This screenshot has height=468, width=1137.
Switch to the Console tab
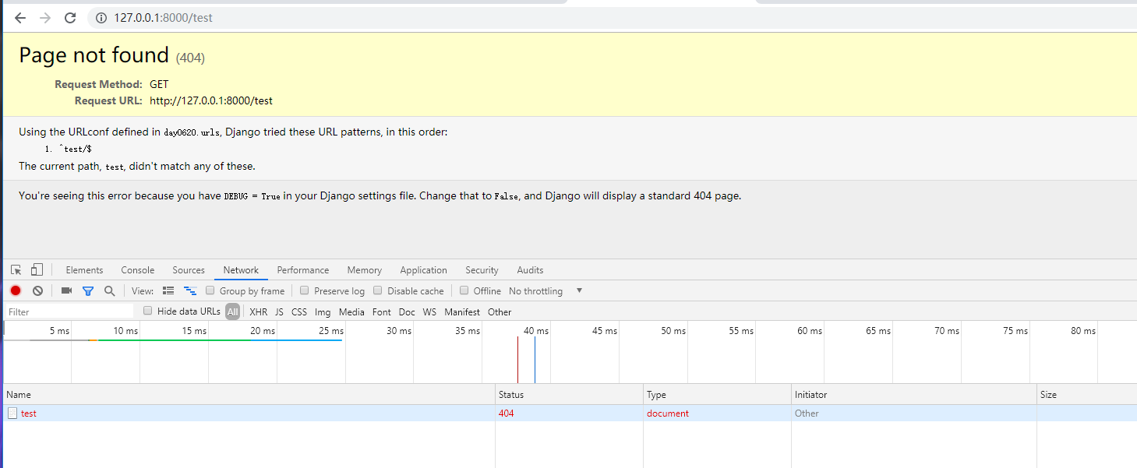pyautogui.click(x=138, y=270)
